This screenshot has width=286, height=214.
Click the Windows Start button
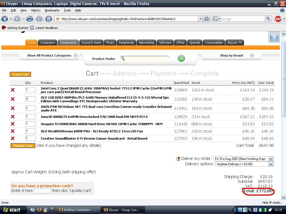point(11,210)
